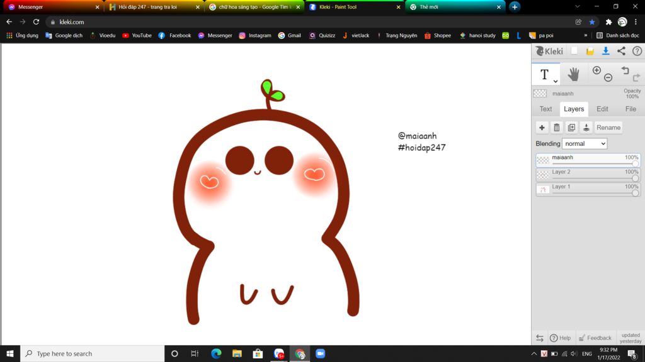Open Chrome three-dot menu
This screenshot has width=645, height=362.
click(636, 22)
